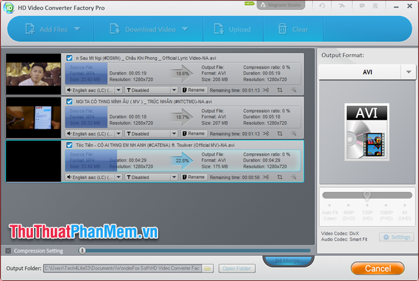Screen dimensions: 419x281
Task: Select 1080P (FHD) resolution option
Action: (x=386, y=215)
